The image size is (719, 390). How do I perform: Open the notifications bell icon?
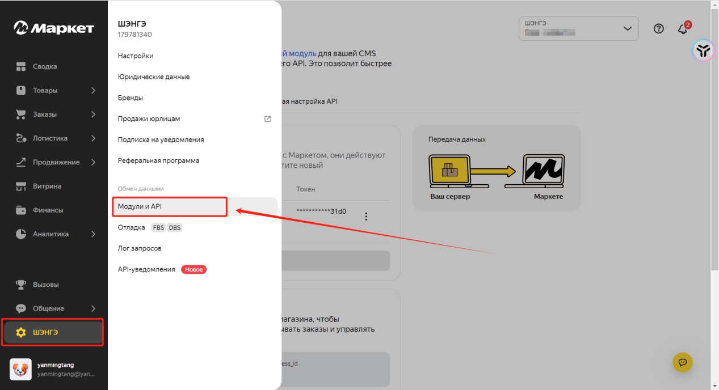click(x=683, y=29)
